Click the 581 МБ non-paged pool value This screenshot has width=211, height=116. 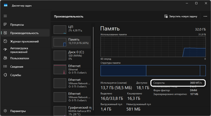pos(133,109)
